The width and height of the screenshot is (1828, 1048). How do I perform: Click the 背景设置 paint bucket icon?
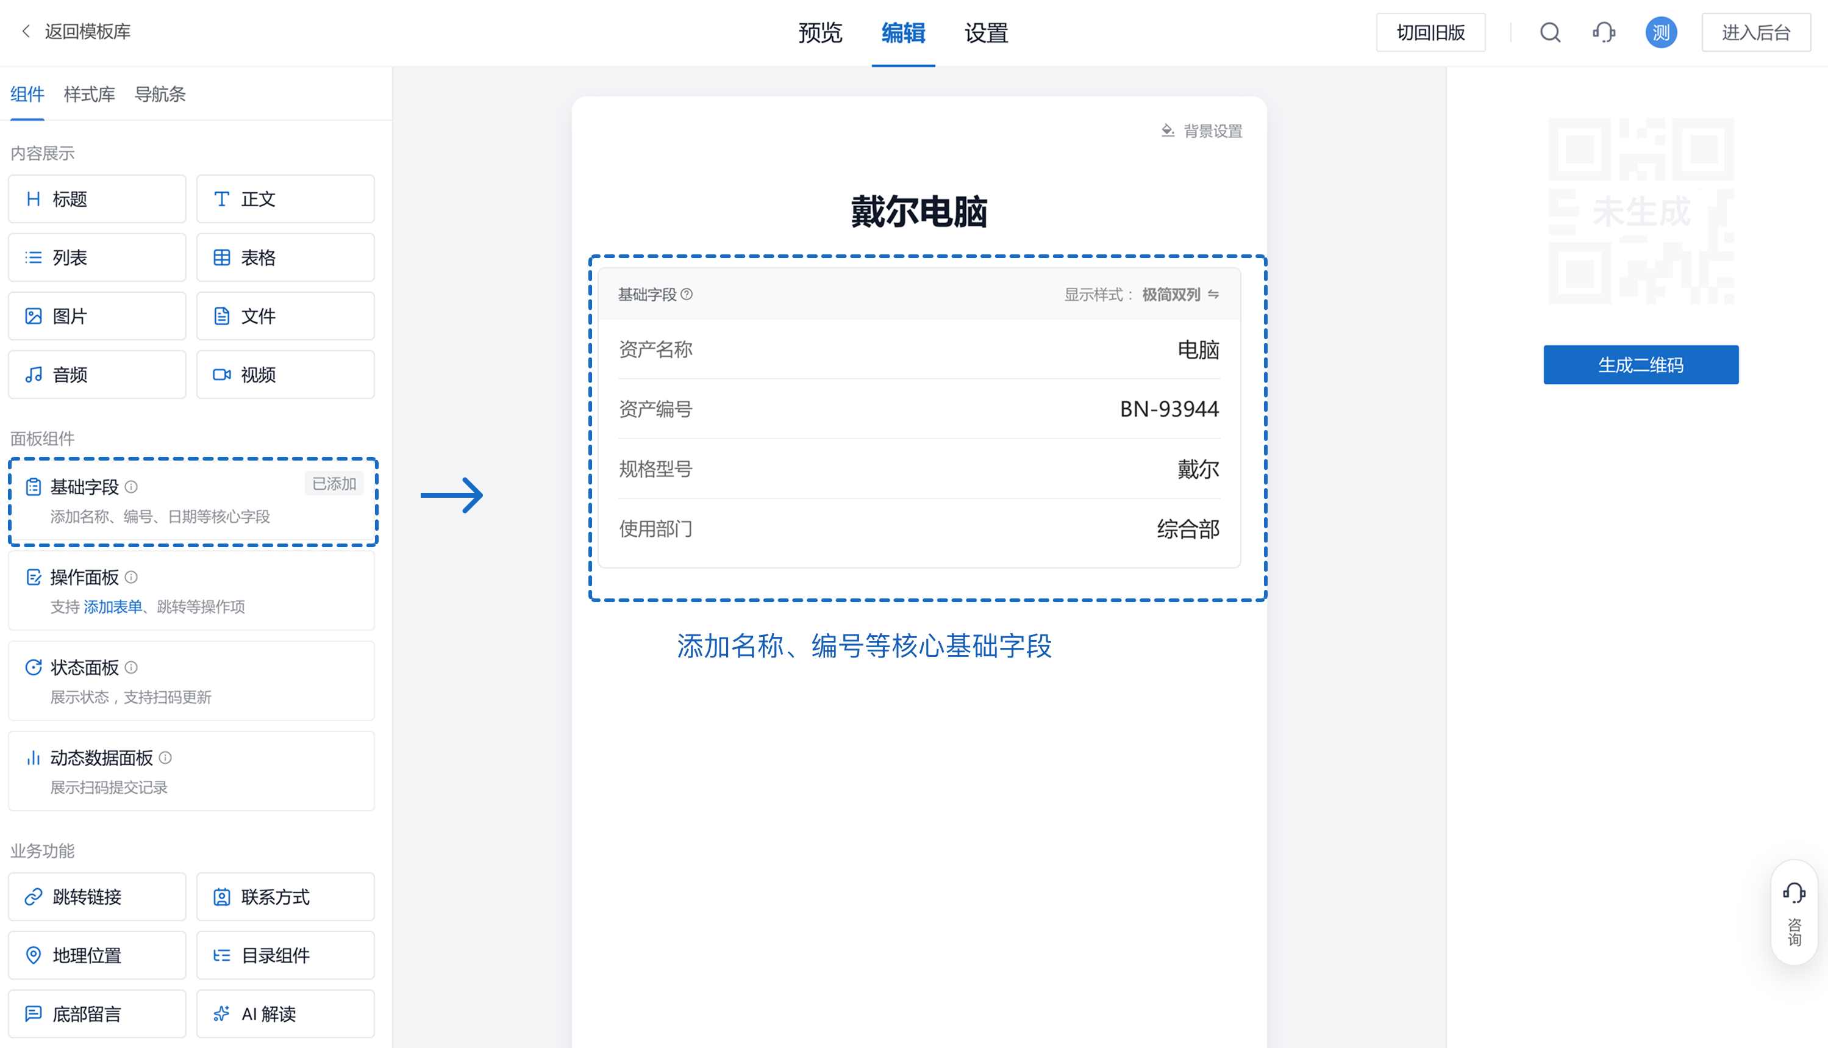pos(1168,131)
